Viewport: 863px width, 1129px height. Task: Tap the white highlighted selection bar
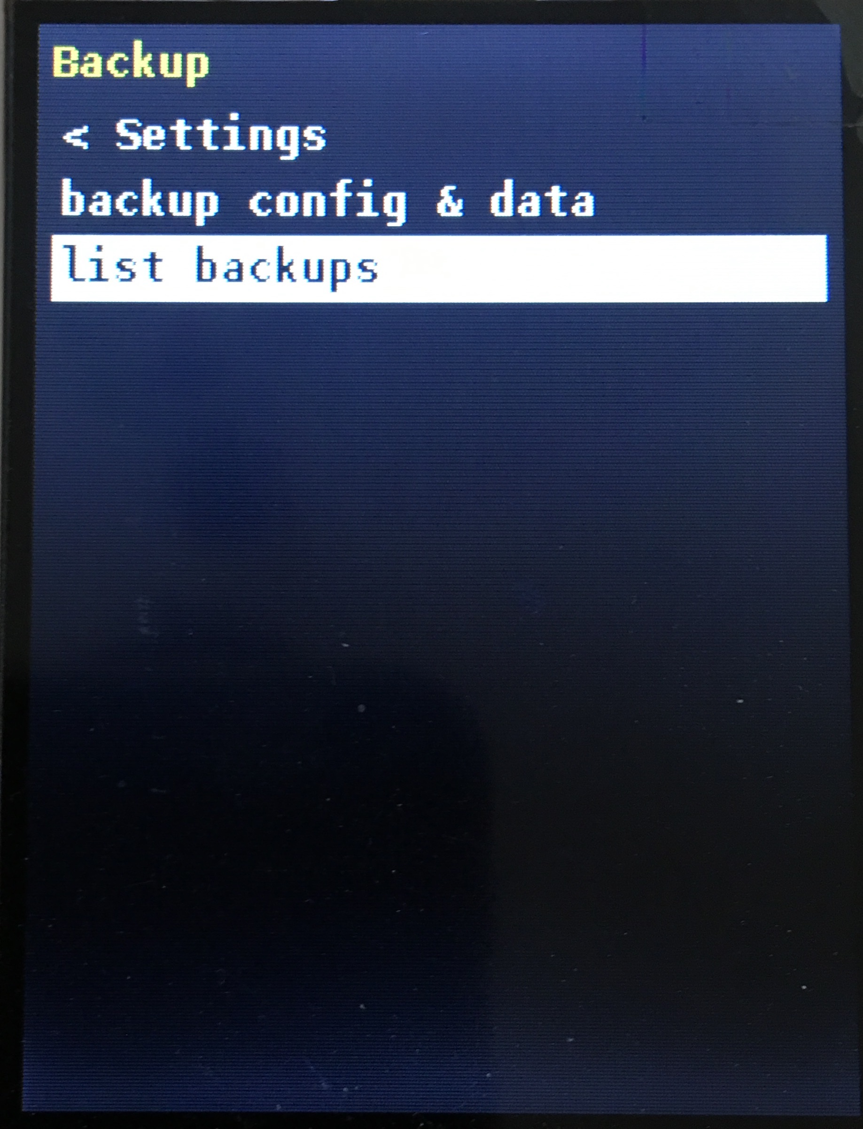point(439,268)
